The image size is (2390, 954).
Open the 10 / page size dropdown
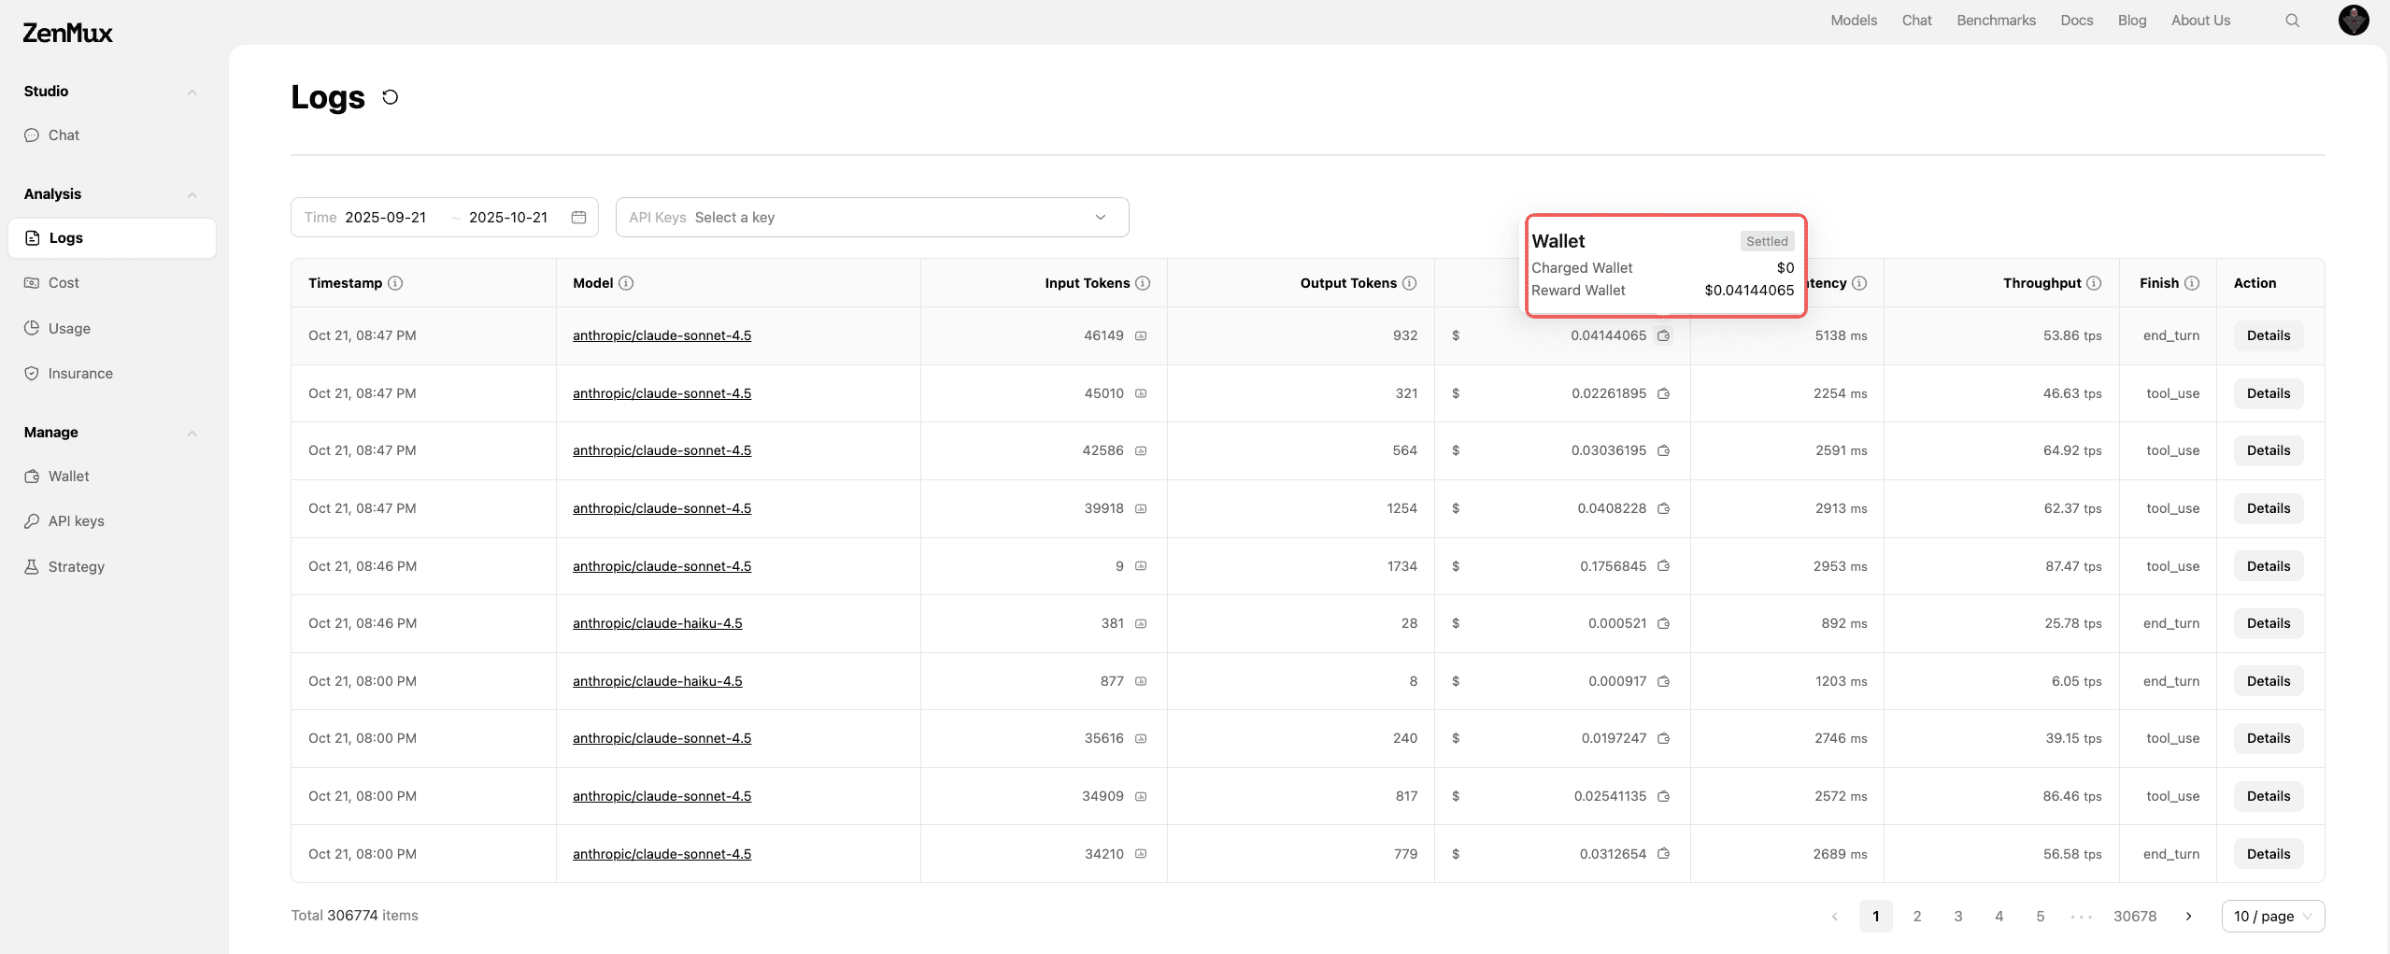[x=2271, y=917]
